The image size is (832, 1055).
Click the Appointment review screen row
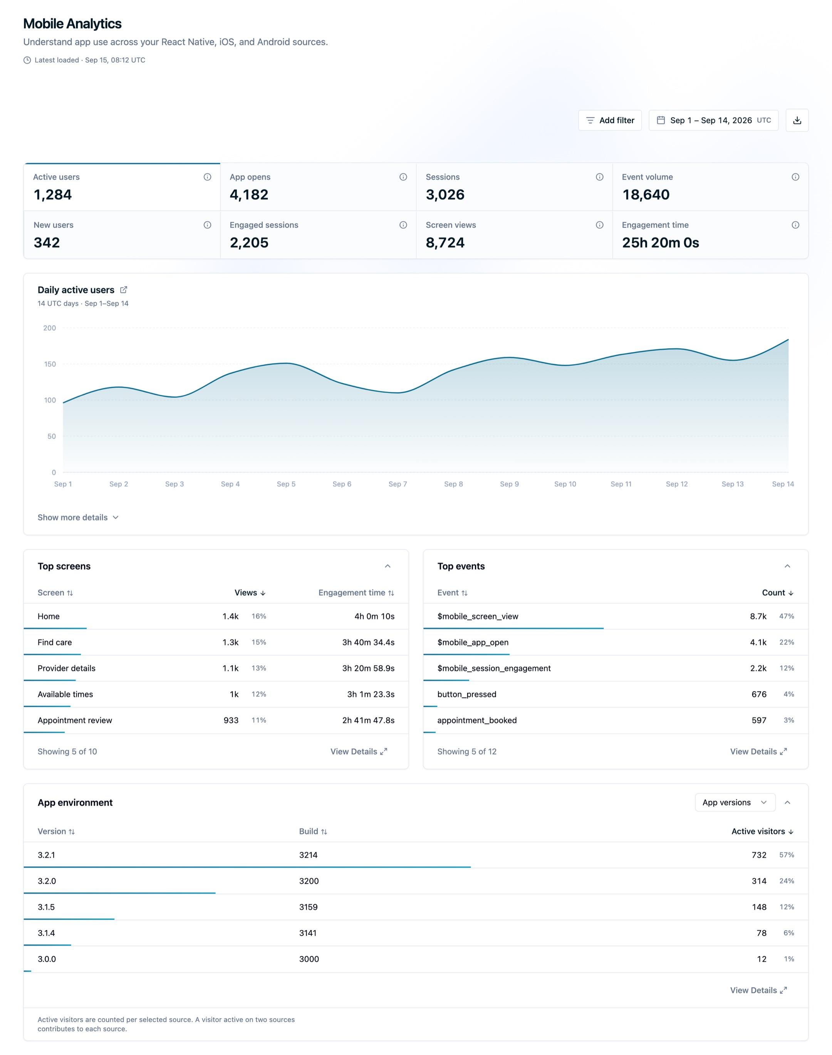point(216,720)
